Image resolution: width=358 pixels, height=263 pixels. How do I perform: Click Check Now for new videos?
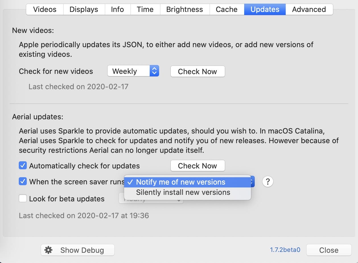197,71
